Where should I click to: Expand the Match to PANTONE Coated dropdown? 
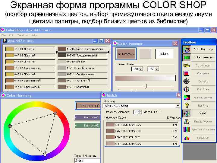pyautogui.click(x=178, y=106)
